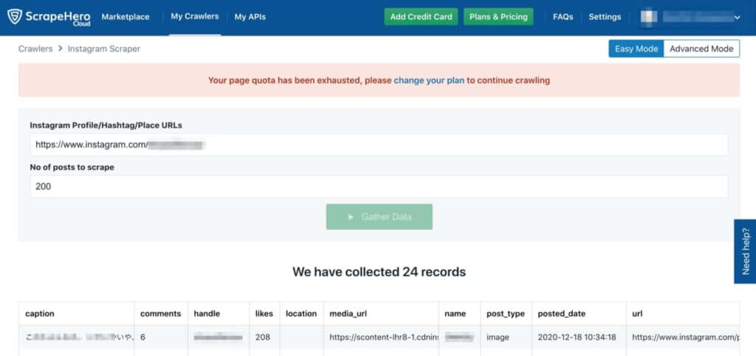Image resolution: width=756 pixels, height=356 pixels.
Task: Click the 'No of posts to scrape' label
Action: pyautogui.click(x=72, y=167)
